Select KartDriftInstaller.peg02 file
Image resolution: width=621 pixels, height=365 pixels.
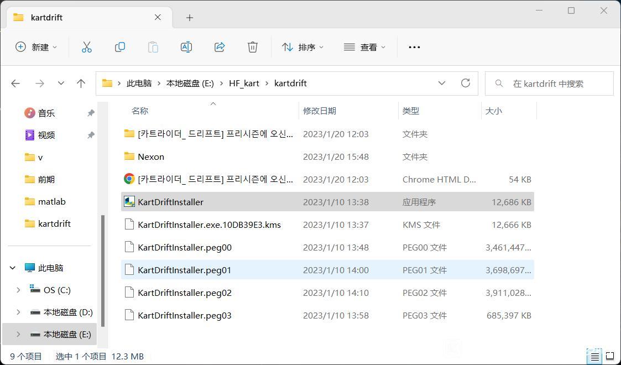click(327, 293)
